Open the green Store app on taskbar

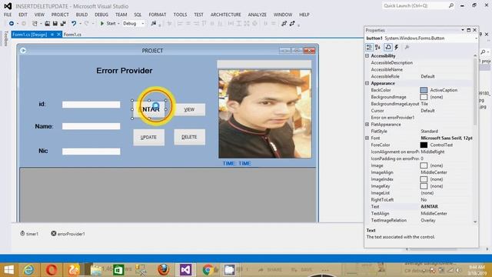pos(118,270)
